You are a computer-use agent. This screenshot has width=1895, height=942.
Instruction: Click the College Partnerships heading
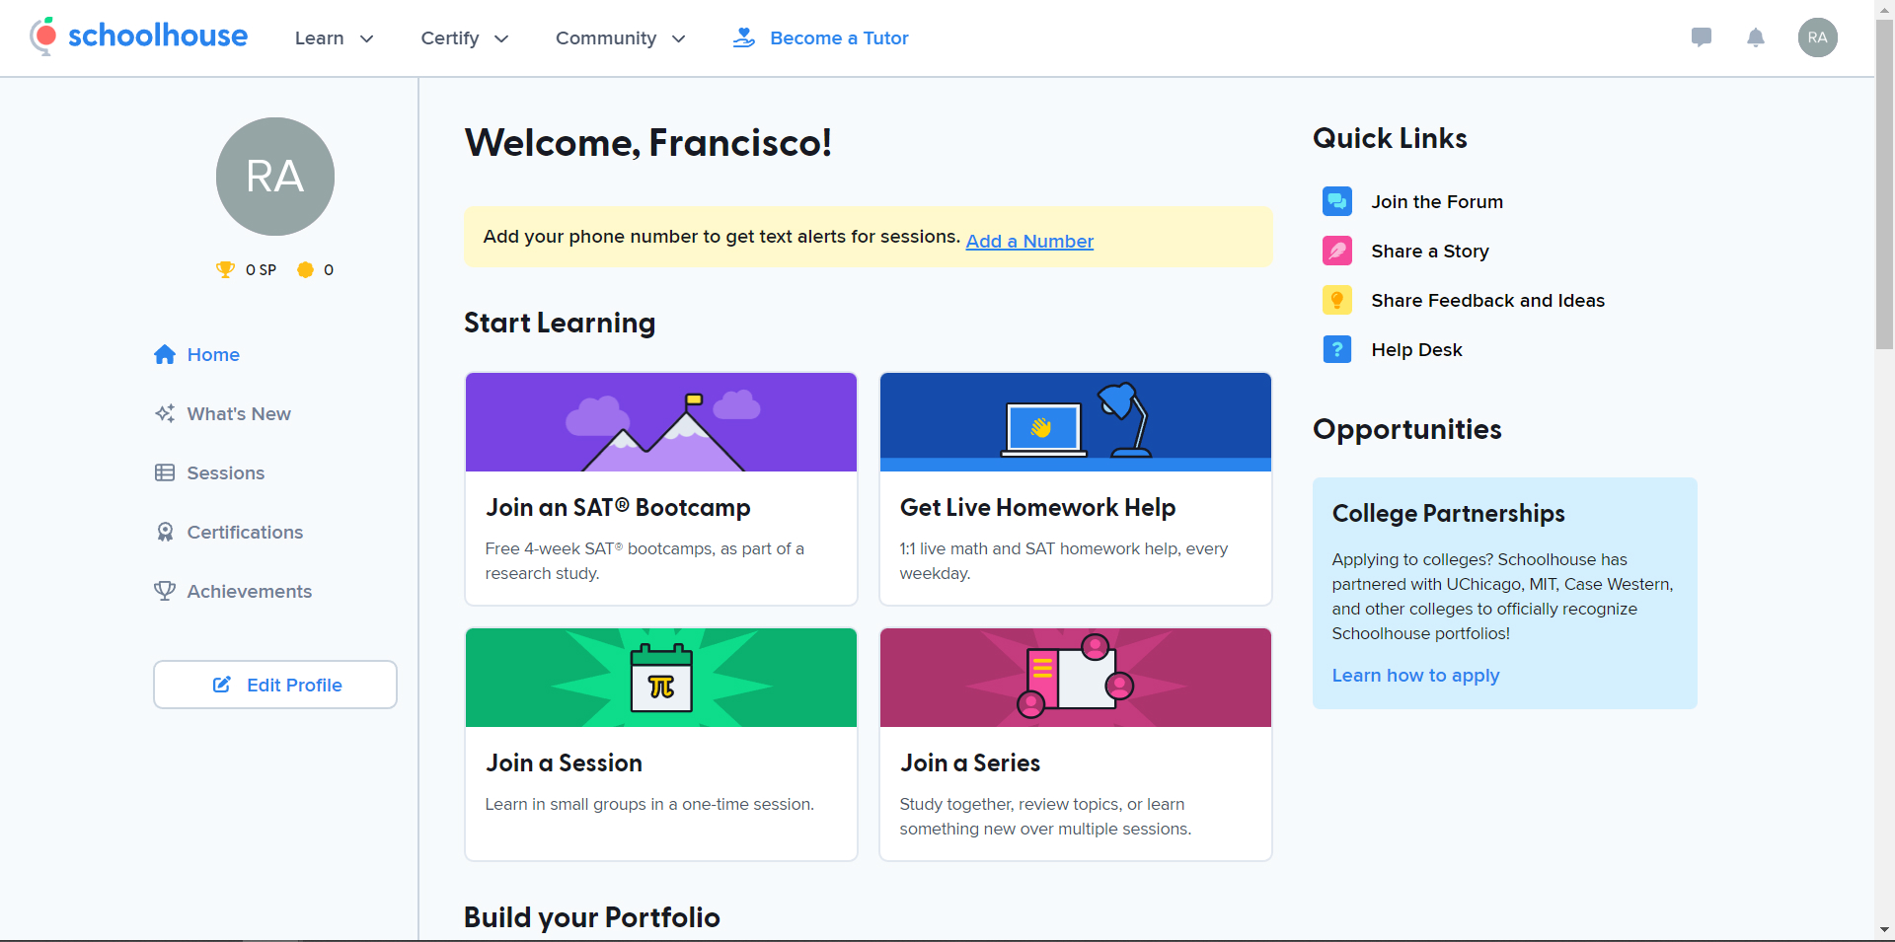[1448, 513]
